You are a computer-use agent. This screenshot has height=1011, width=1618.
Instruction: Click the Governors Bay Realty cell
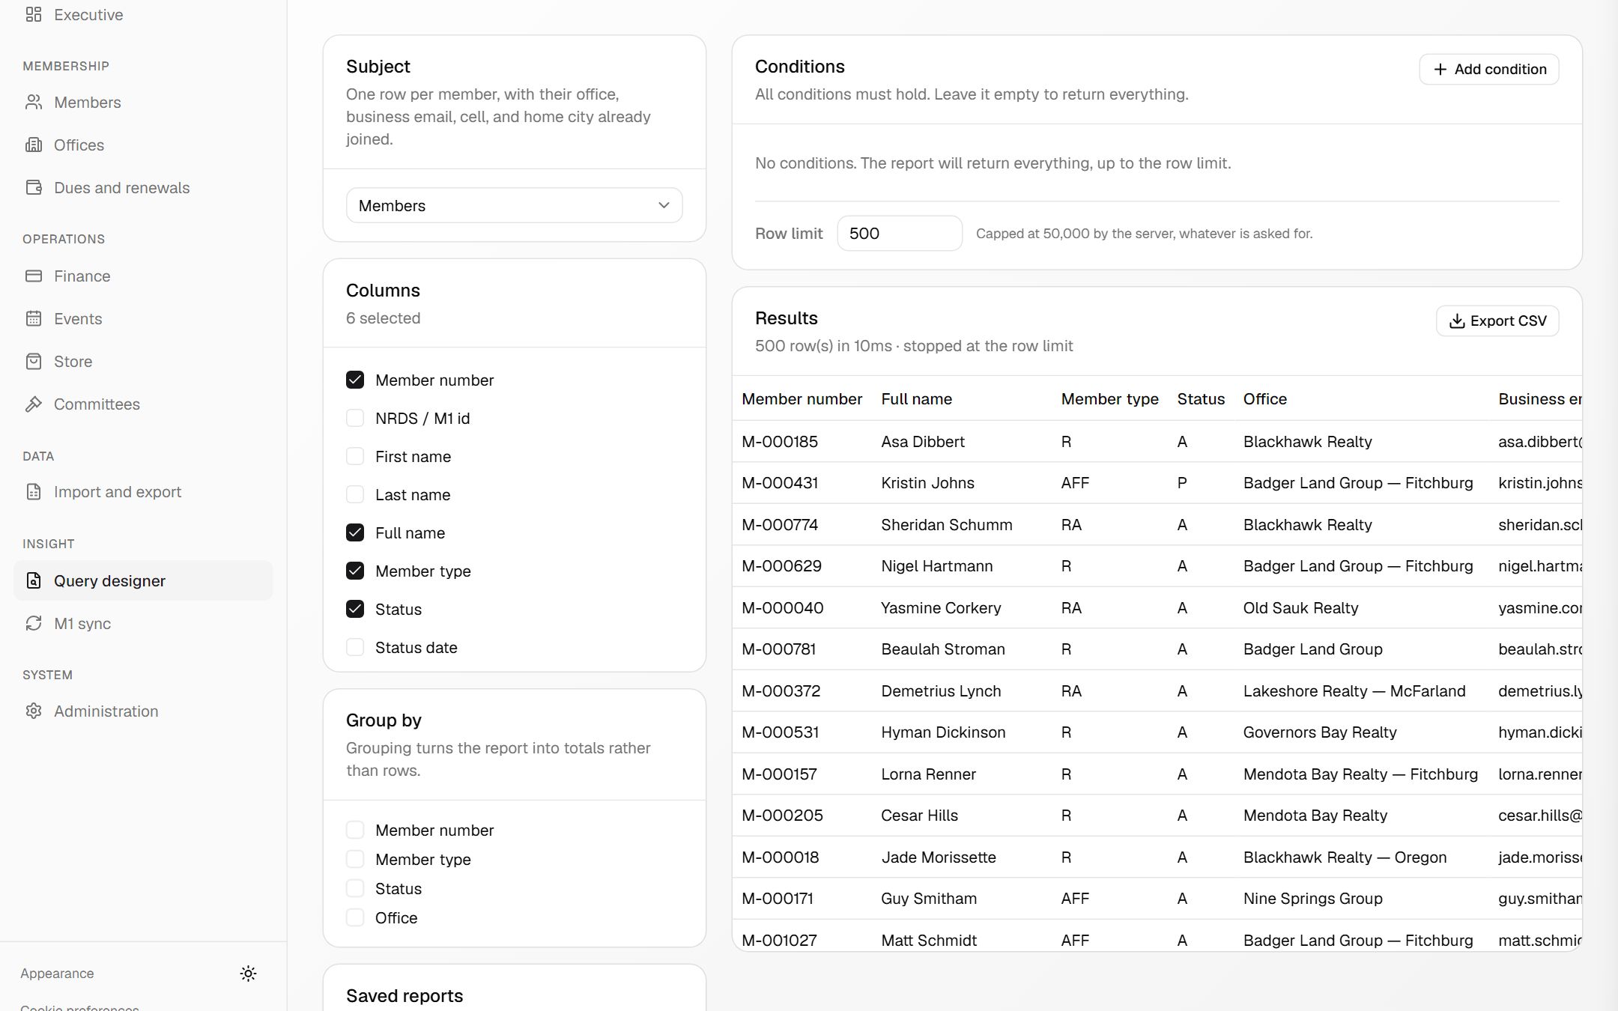coord(1320,732)
